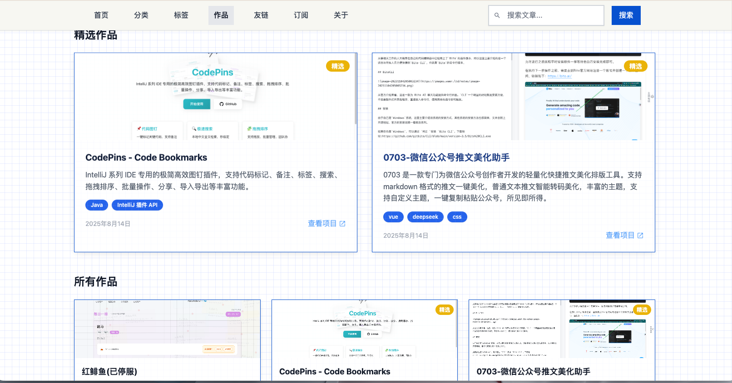
Task: Go to the 关于 page
Action: pyautogui.click(x=341, y=15)
